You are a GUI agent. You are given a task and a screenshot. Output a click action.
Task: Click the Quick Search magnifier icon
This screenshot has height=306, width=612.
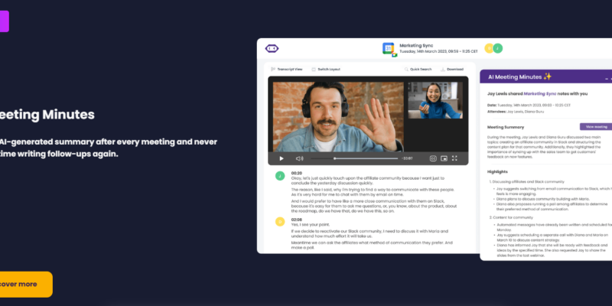point(406,69)
